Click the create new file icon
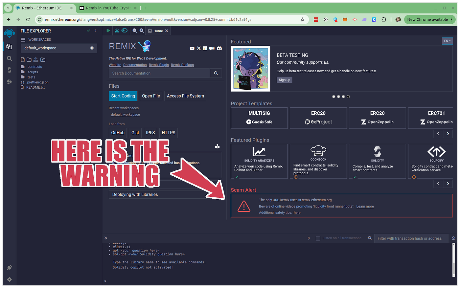This screenshot has height=288, width=460. tap(23, 60)
